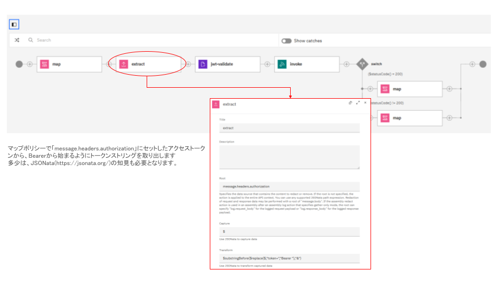Enable the Show catches toggle
The width and height of the screenshot is (501, 282).
point(287,41)
